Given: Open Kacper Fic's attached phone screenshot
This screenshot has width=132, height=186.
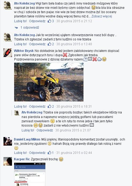Looking at the screenshot, I should [x=30, y=174].
